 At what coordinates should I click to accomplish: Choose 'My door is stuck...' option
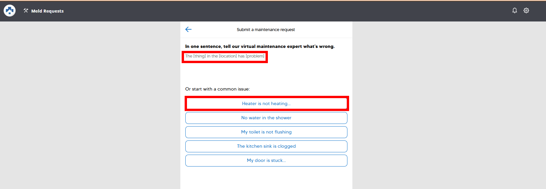266,161
